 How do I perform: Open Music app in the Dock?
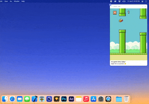pyautogui.click(x=86, y=99)
